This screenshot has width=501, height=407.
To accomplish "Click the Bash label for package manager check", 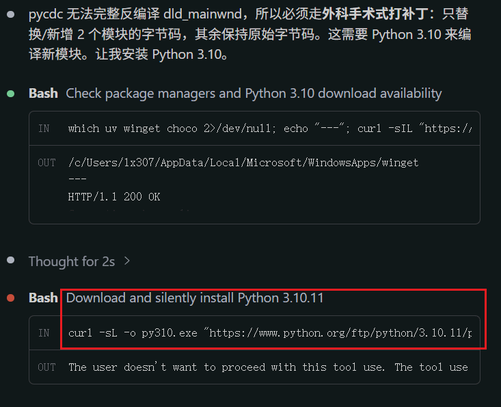I will 43,93.
